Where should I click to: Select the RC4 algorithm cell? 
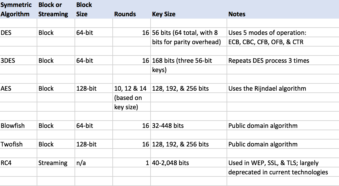pyautogui.click(x=6, y=163)
